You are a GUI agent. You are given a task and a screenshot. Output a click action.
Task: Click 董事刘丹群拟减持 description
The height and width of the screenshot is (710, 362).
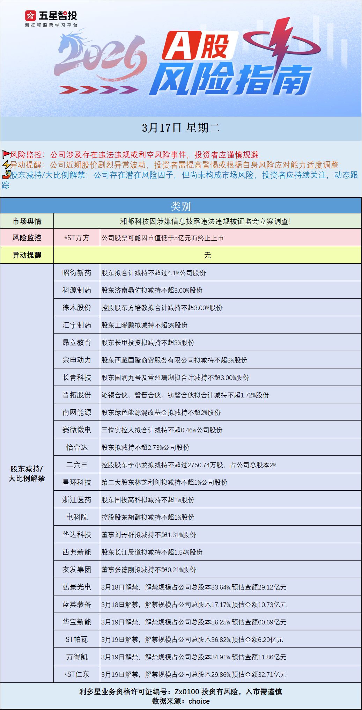pos(149,535)
